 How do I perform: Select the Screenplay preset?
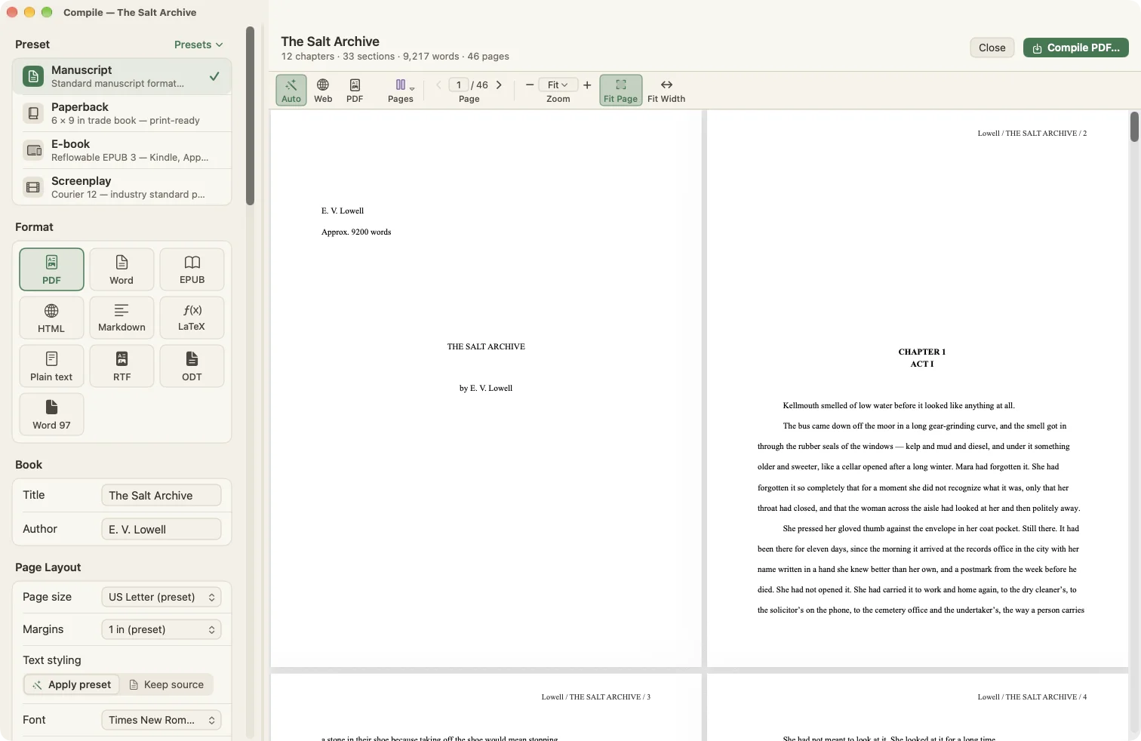coord(122,187)
